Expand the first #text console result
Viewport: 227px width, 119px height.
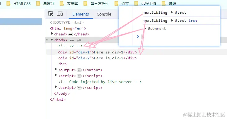(x=172, y=12)
